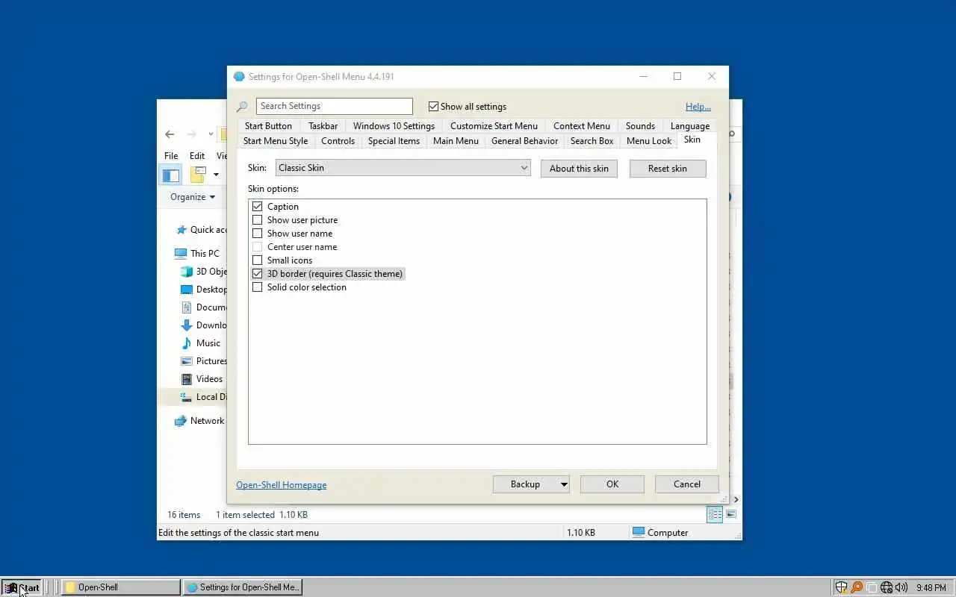The height and width of the screenshot is (597, 956).
Task: Switch Explorer to details view icon
Action: pyautogui.click(x=715, y=514)
